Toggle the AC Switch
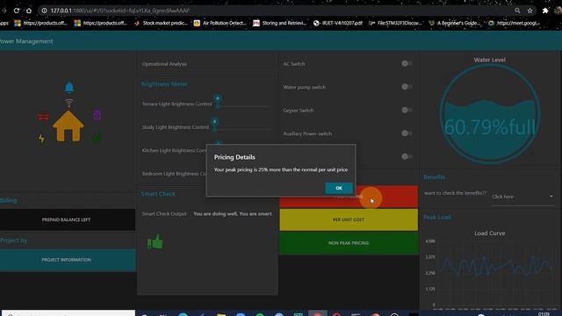The width and height of the screenshot is (562, 316). pyautogui.click(x=407, y=63)
